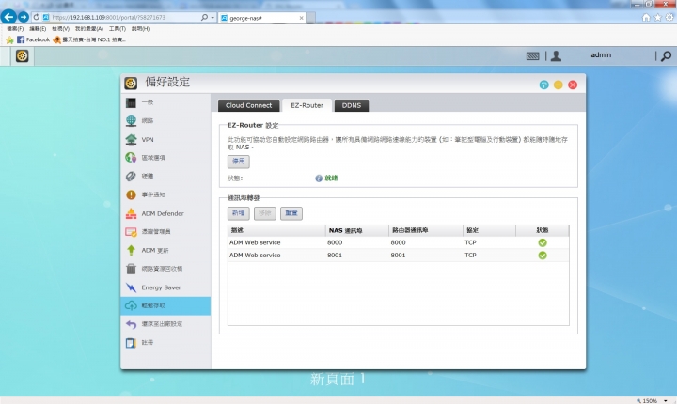Open the 說明(H) Help menu
The image size is (677, 404).
point(140,29)
